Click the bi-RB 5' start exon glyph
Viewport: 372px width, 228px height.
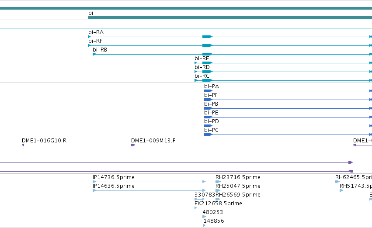(94, 54)
